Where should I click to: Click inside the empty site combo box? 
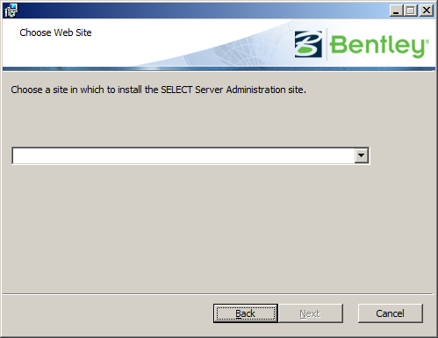(183, 155)
